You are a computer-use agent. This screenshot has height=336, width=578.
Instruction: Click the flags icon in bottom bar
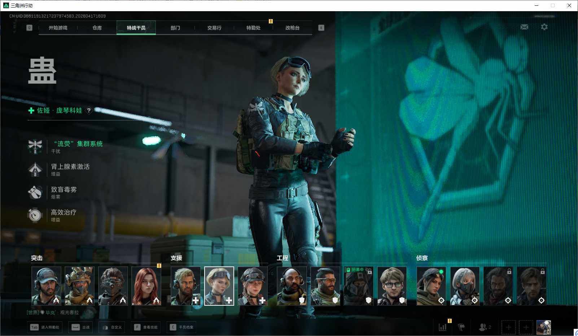pos(461,327)
